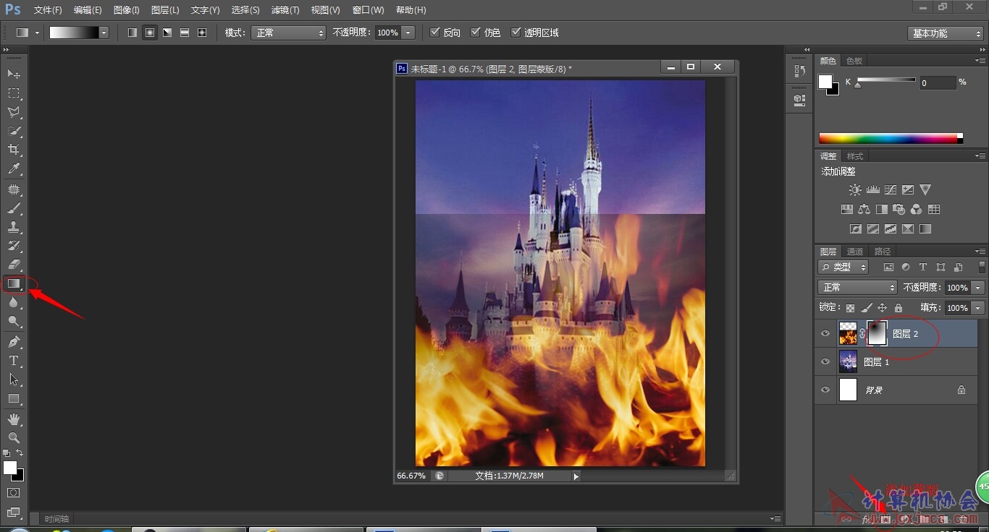Click the foreground color swatch in toolbox

(x=10, y=468)
